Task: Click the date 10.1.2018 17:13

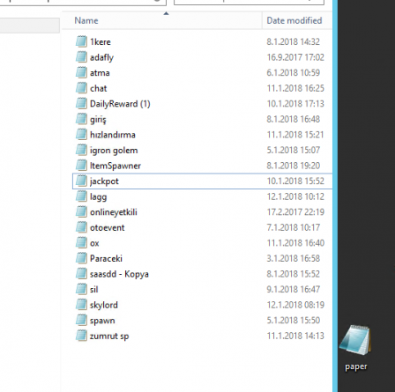Action: 295,104
